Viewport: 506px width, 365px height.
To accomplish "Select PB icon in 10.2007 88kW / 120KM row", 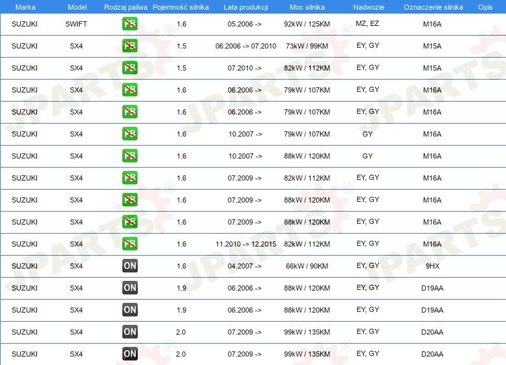I will [x=129, y=156].
